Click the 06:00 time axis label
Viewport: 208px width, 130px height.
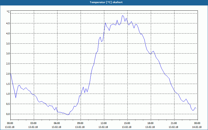(x=57, y=123)
